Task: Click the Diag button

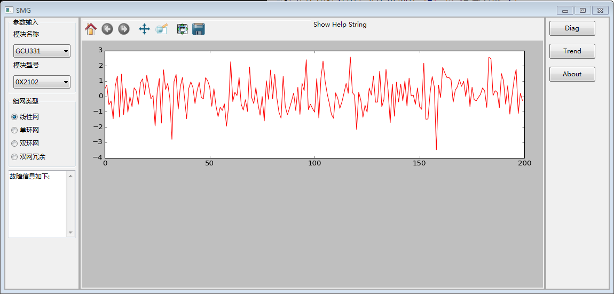Action: pos(572,28)
